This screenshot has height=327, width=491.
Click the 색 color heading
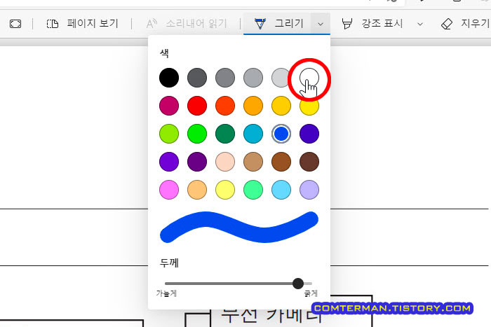[164, 53]
